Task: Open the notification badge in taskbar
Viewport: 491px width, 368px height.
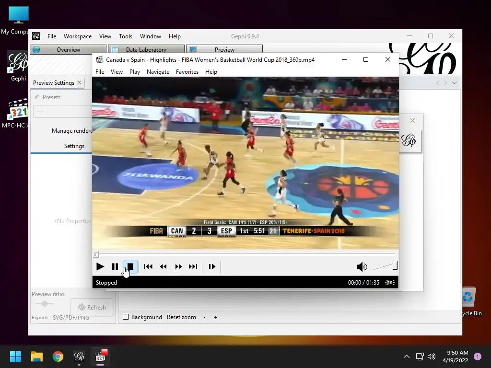Action: click(x=478, y=356)
